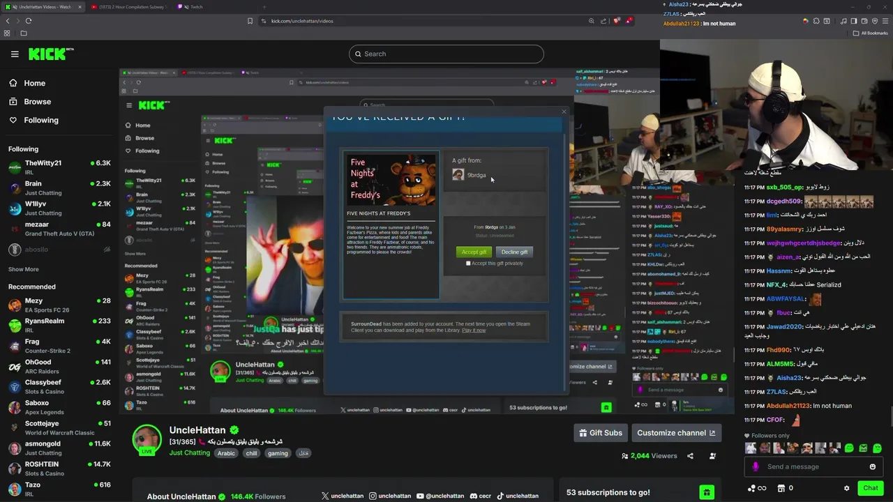This screenshot has height=502, width=893.
Task: Open Saboxo Apex Legends channel
Action: [59, 407]
